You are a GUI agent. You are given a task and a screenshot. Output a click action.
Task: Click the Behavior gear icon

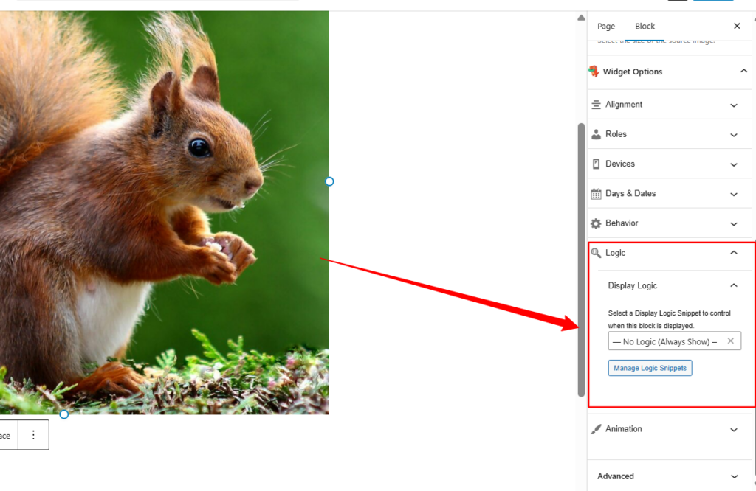(x=596, y=223)
